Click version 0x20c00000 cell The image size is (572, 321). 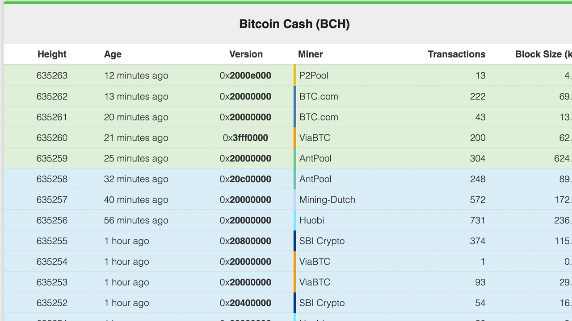[x=245, y=179]
